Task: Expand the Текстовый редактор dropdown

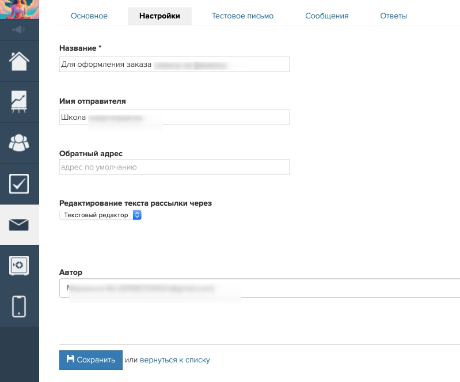Action: pos(100,215)
